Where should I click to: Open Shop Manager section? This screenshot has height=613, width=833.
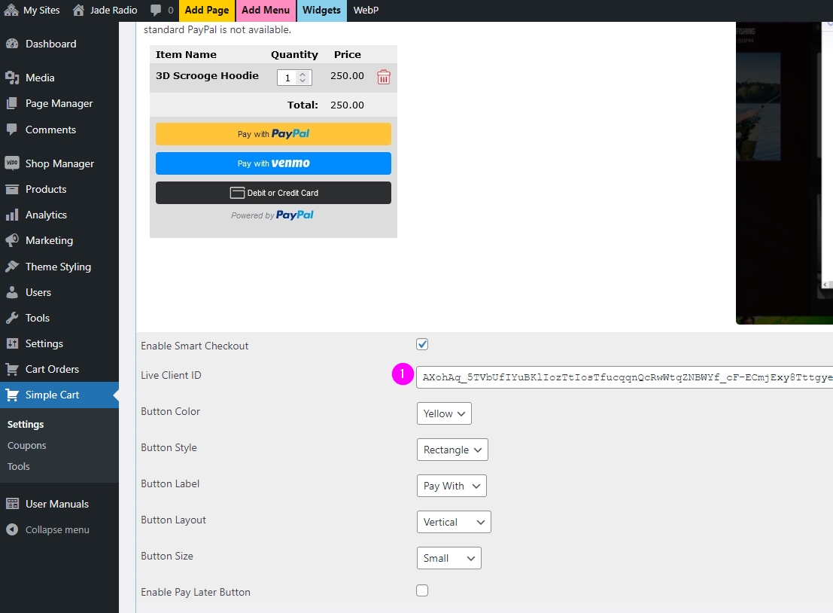point(59,163)
